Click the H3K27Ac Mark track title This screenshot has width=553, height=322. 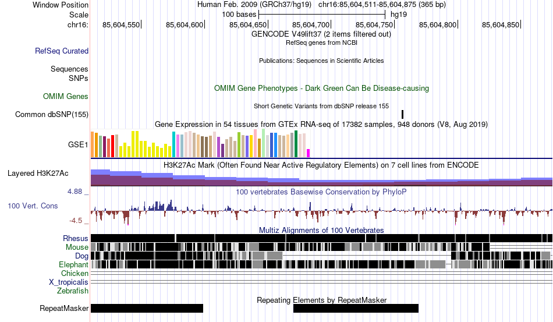pyautogui.click(x=321, y=165)
